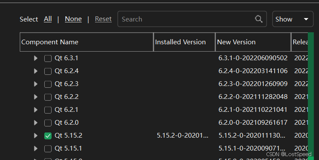Viewport: 319px width, 160px height.
Task: Expand the Qt 5.15.1 tree node
Action: (36, 148)
